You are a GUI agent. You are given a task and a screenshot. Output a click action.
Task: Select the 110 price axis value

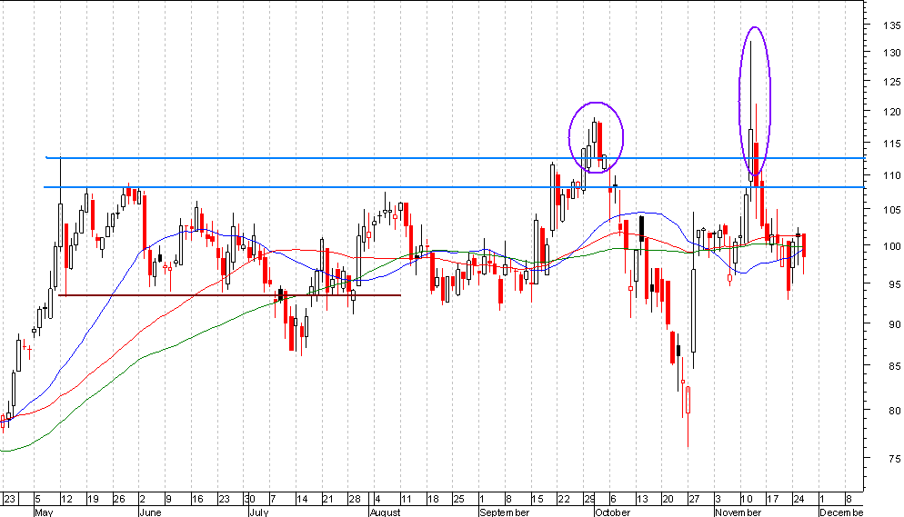[890, 175]
